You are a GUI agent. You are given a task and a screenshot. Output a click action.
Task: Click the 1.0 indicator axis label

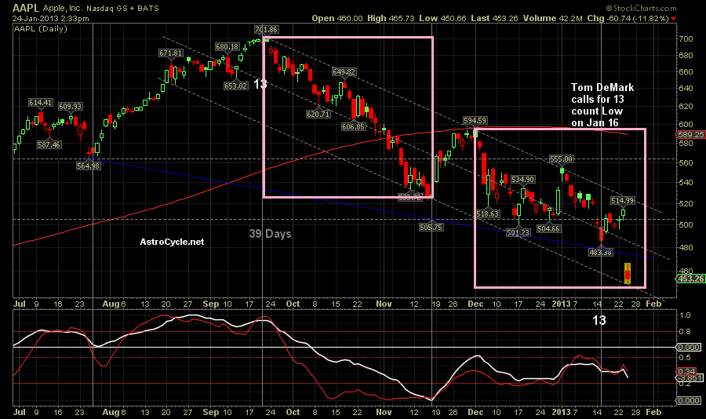point(685,315)
